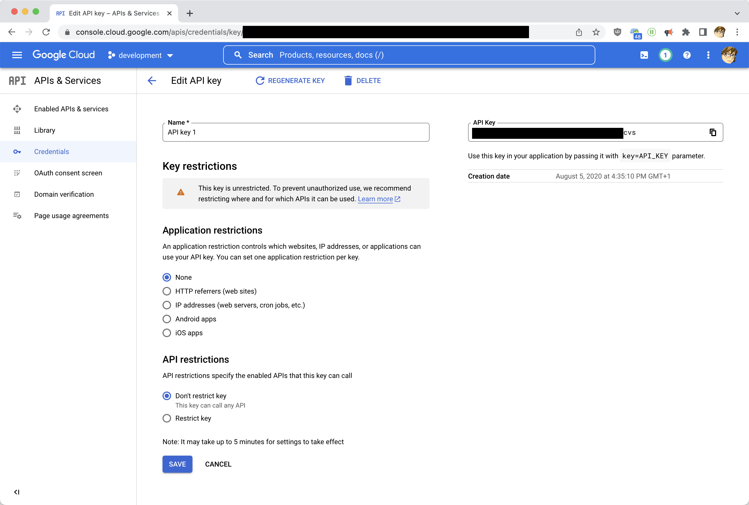Viewport: 749px width, 505px height.
Task: Collapse the side navigation panel
Action: (17, 492)
